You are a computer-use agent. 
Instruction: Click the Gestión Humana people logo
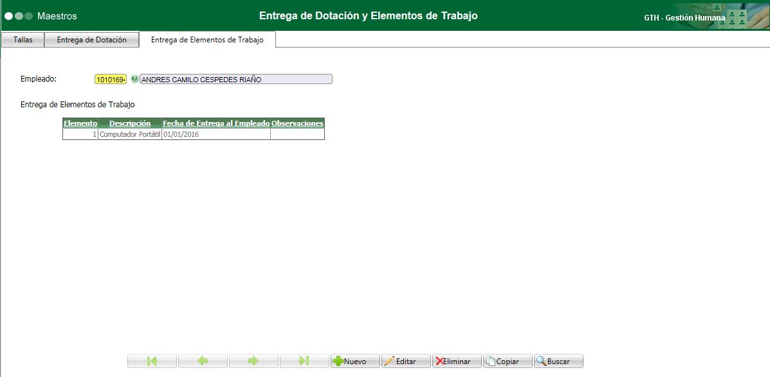point(731,16)
